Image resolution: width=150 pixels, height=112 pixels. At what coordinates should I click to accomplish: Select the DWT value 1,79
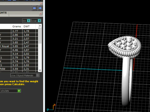(29, 58)
